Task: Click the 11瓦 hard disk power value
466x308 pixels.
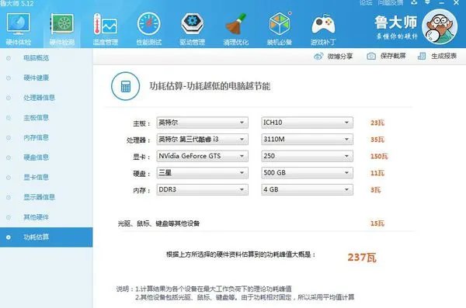Action: pyautogui.click(x=377, y=173)
